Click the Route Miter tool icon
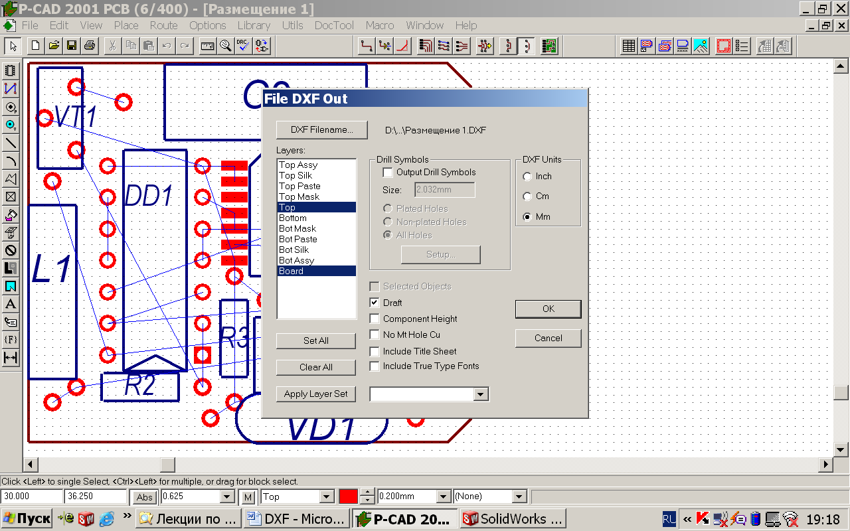Viewport: 850px width, 531px height. [402, 46]
